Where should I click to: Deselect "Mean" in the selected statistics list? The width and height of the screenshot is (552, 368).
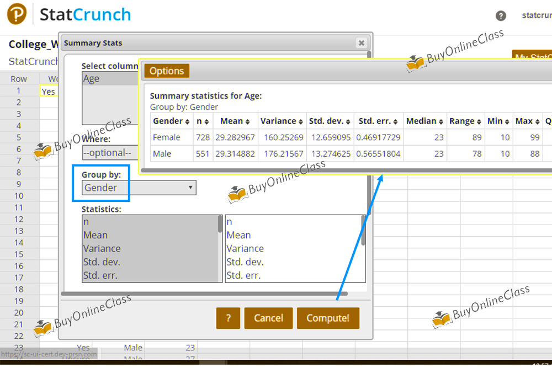(x=238, y=235)
